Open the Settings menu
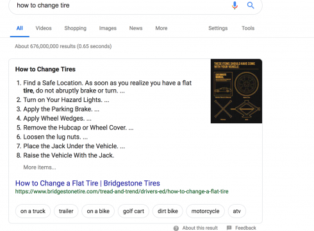The image size is (314, 231). (x=218, y=28)
